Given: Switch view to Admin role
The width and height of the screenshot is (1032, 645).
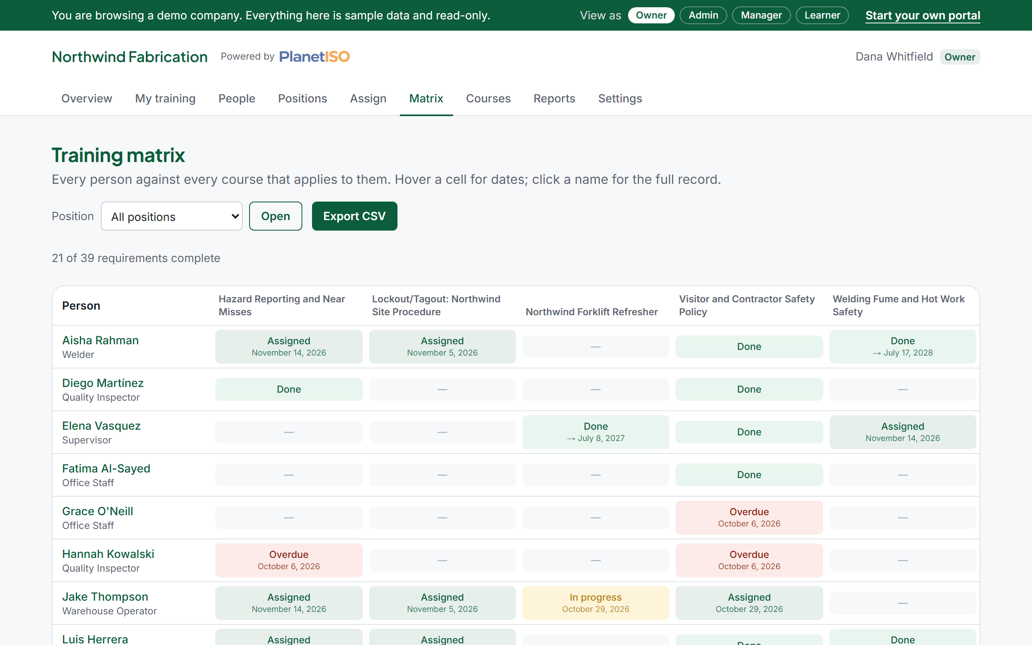Looking at the screenshot, I should click(x=703, y=15).
